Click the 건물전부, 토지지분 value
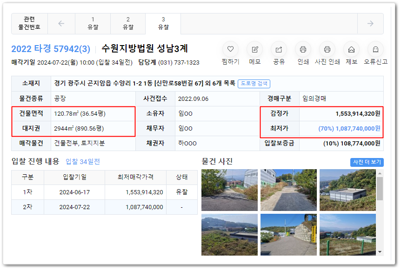This screenshot has height=270, width=401. [79, 143]
